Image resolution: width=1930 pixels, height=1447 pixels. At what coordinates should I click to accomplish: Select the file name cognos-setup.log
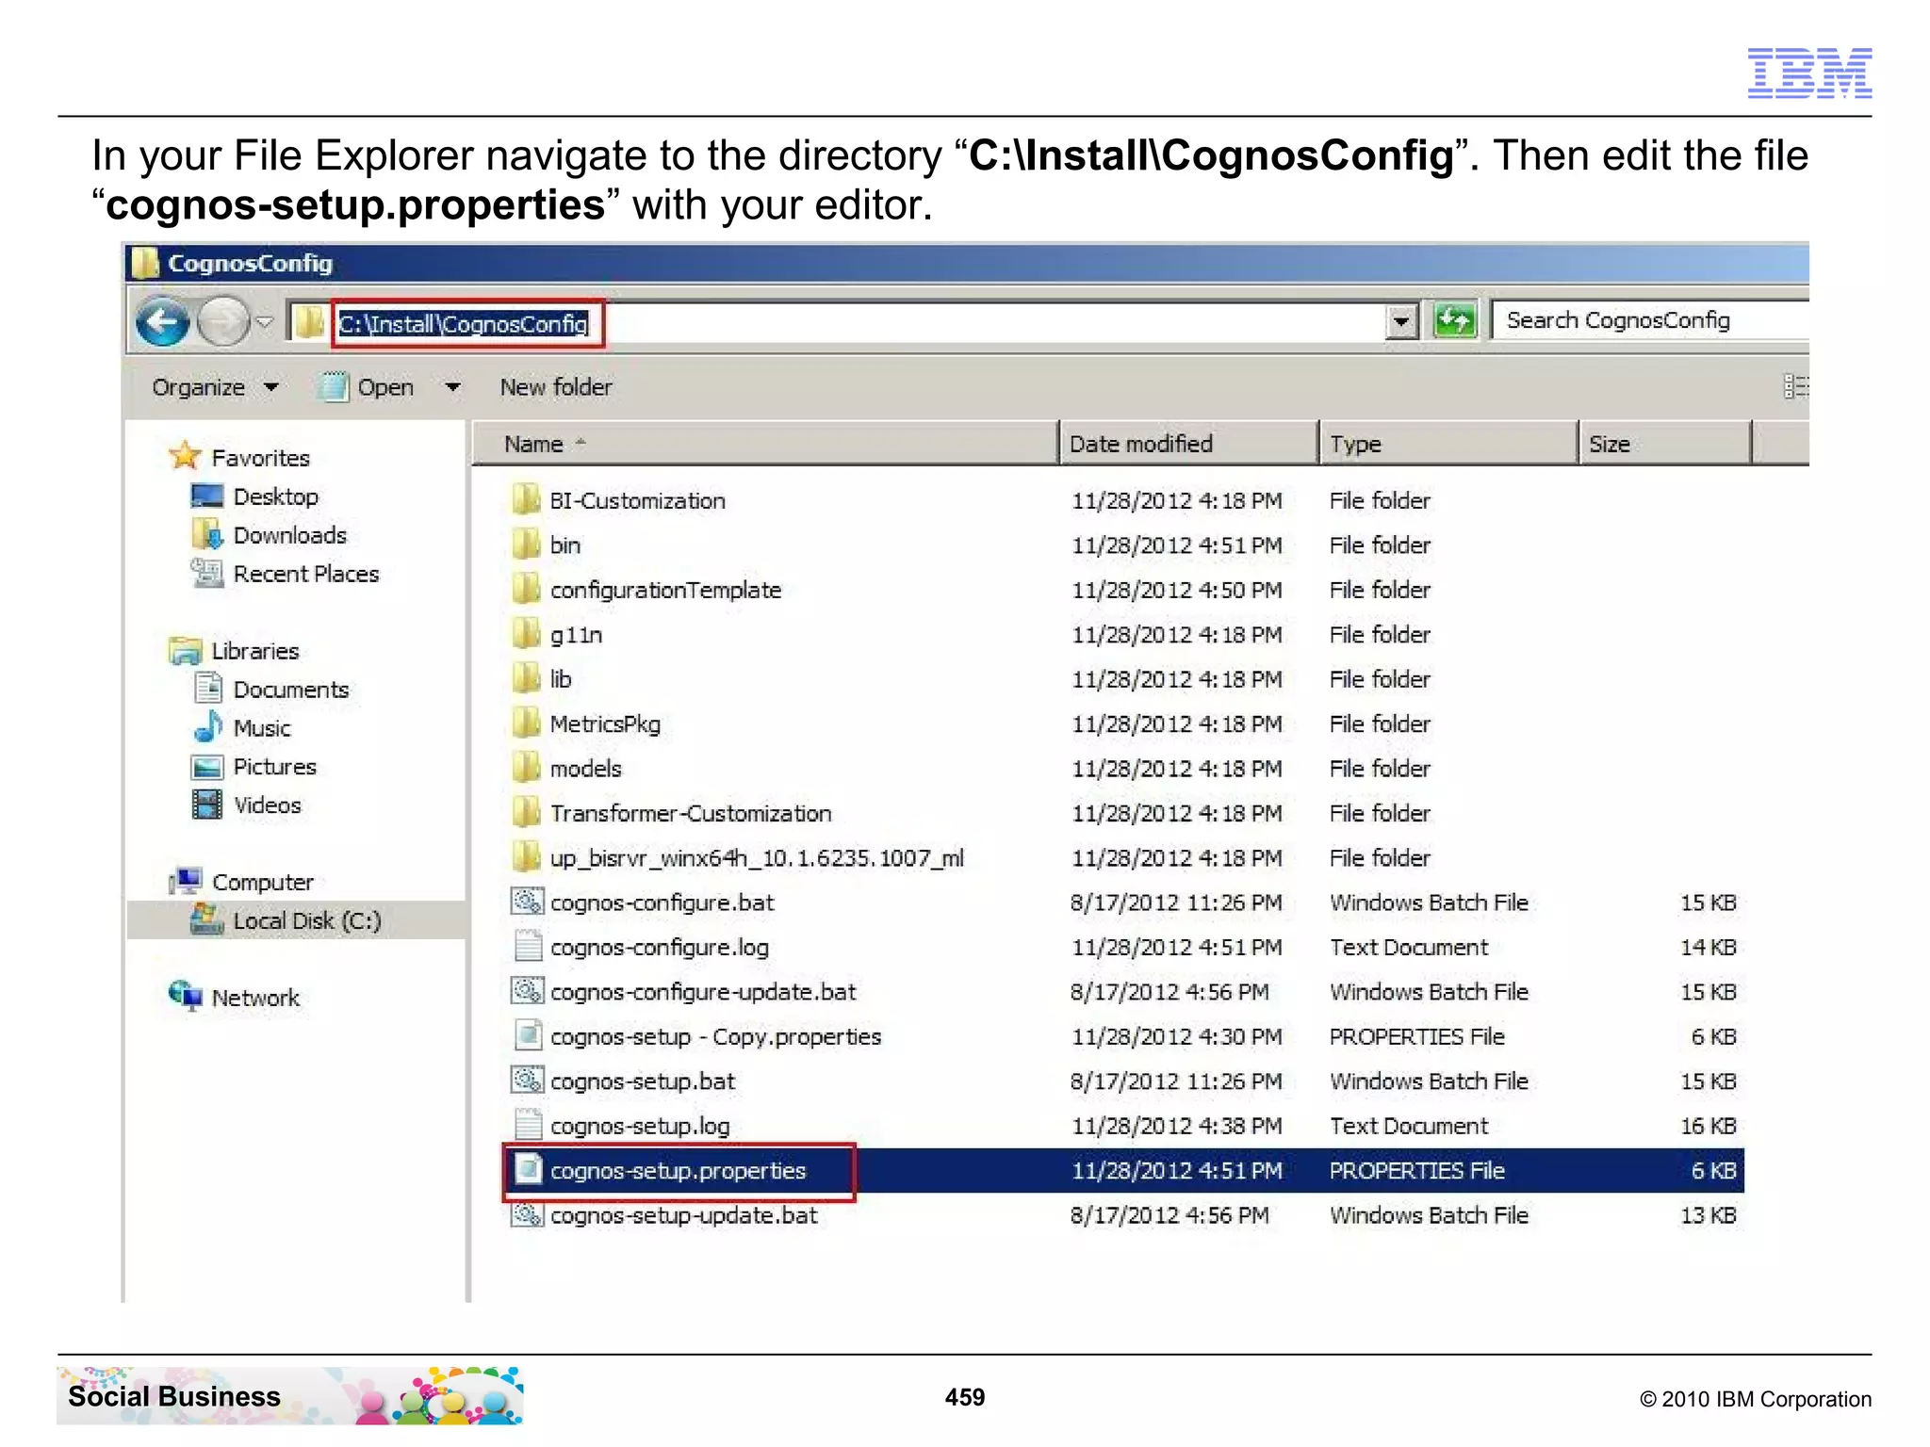640,1127
